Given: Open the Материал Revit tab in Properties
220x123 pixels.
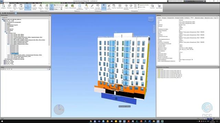Looking at the screenshot, I should coord(170,18).
